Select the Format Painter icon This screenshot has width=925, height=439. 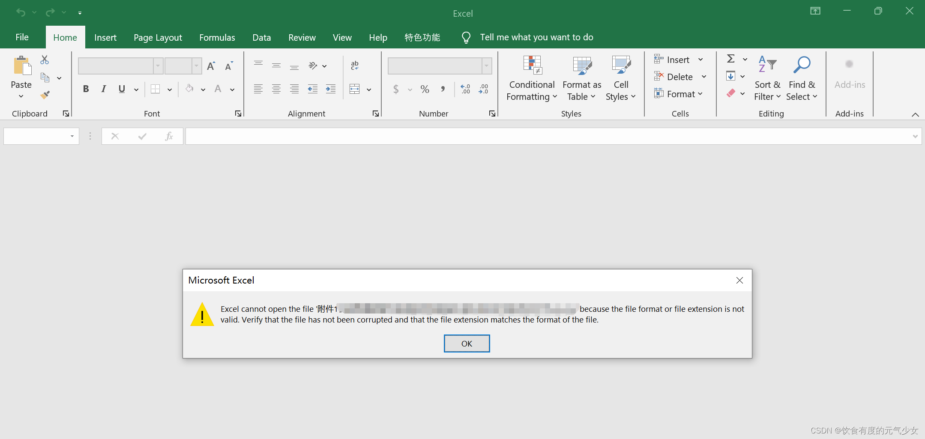tap(44, 95)
